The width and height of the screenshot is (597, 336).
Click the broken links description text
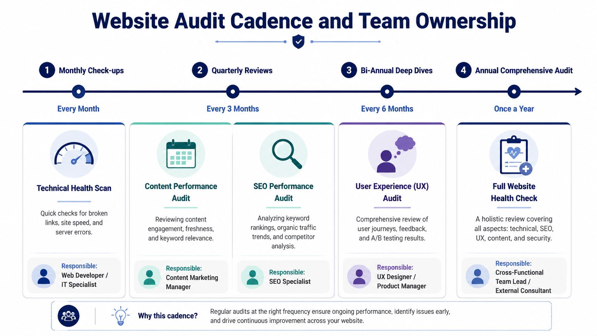[74, 222]
